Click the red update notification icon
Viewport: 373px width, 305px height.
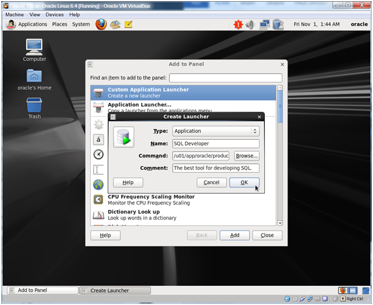[x=238, y=24]
